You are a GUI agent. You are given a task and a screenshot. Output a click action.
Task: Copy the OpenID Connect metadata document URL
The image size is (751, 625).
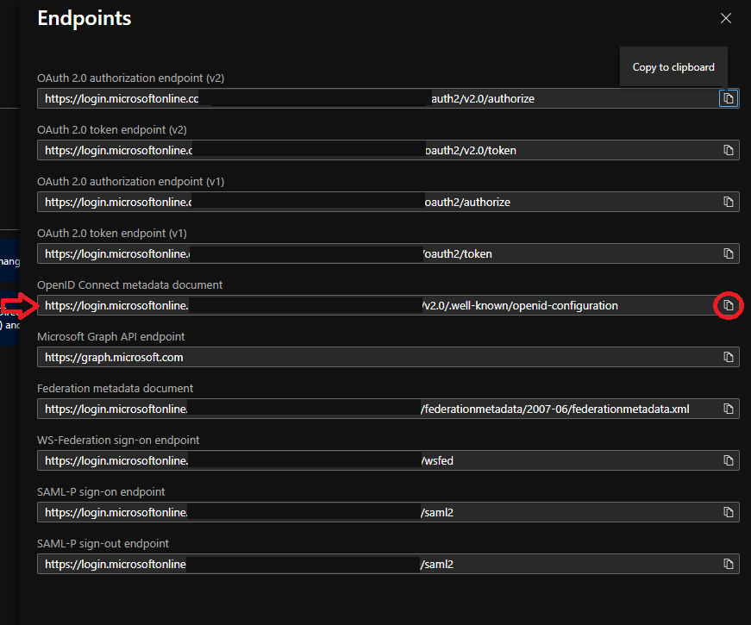tap(729, 305)
